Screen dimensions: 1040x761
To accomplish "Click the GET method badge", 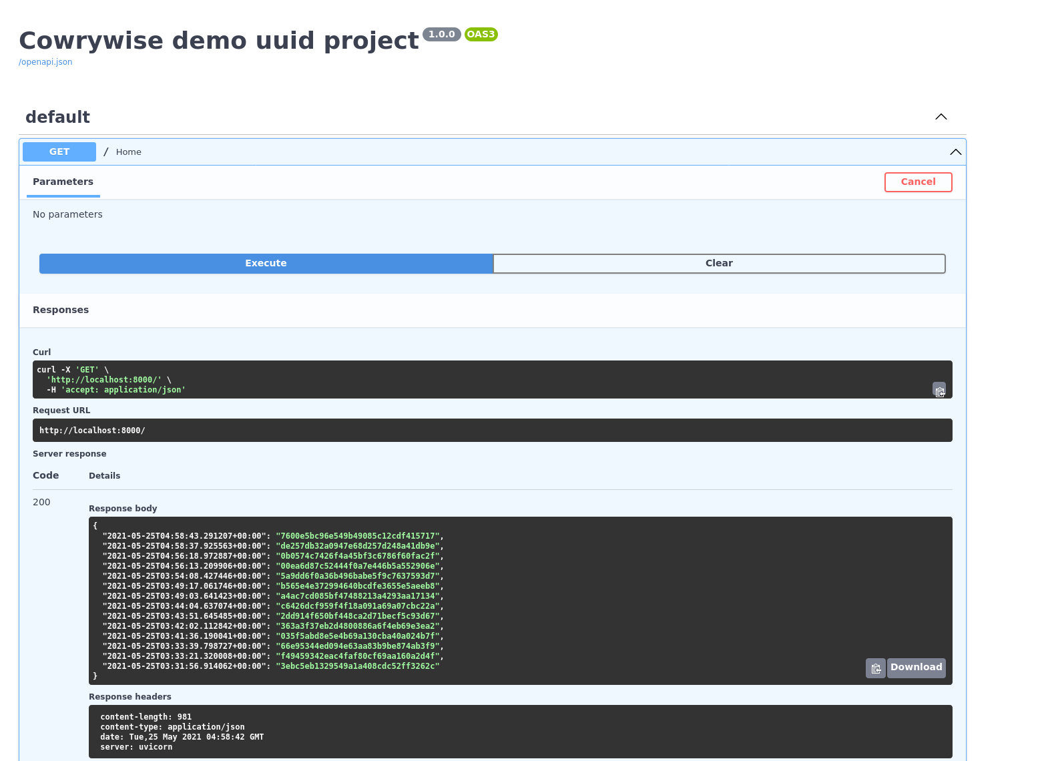I will [x=59, y=152].
